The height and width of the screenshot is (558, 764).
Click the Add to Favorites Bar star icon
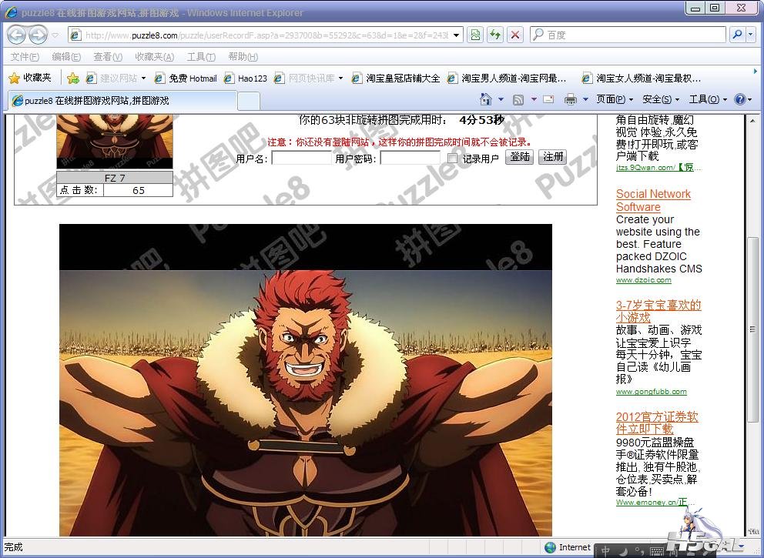(73, 78)
